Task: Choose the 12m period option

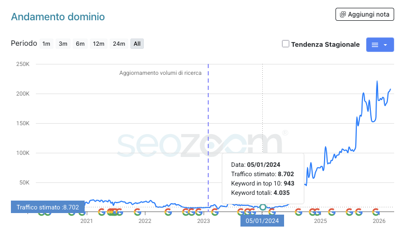Action: click(99, 44)
